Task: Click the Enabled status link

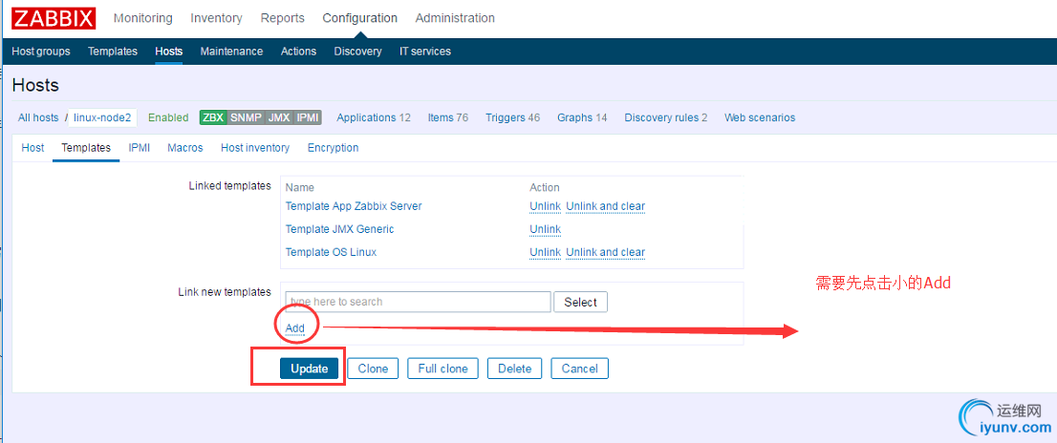Action: [168, 117]
